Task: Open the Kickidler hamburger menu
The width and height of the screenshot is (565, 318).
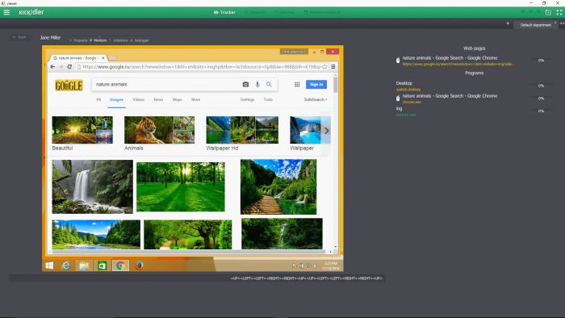Action: tap(6, 12)
